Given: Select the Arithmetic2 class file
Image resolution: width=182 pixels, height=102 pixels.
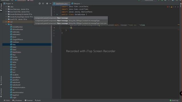Looking at the screenshot, I should [x=15, y=35].
